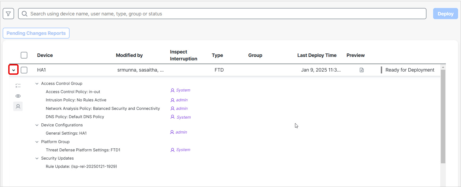The width and height of the screenshot is (461, 187).
Task: Click user icon beside Intrusion Policy admin
Action: click(172, 100)
